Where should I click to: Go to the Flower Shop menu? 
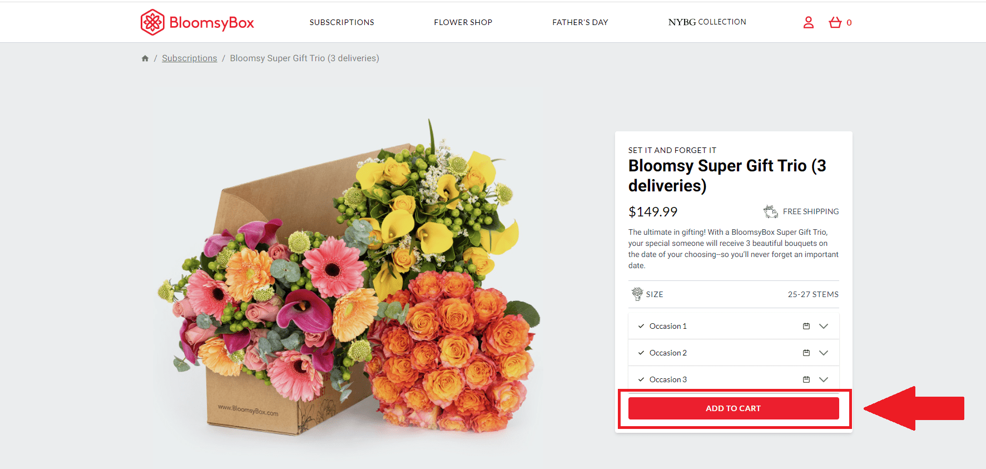click(463, 22)
